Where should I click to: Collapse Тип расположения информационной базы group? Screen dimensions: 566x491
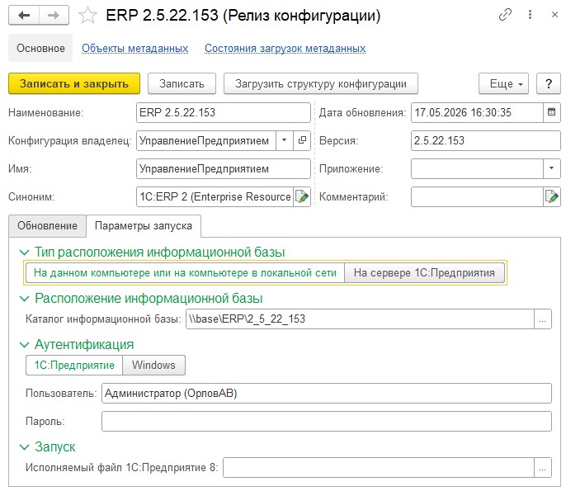(24, 252)
